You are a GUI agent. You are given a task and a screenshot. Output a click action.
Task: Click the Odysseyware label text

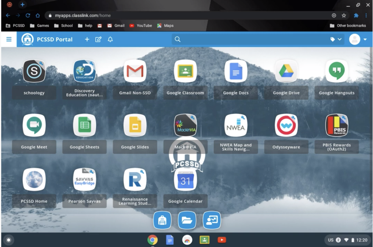286,147
